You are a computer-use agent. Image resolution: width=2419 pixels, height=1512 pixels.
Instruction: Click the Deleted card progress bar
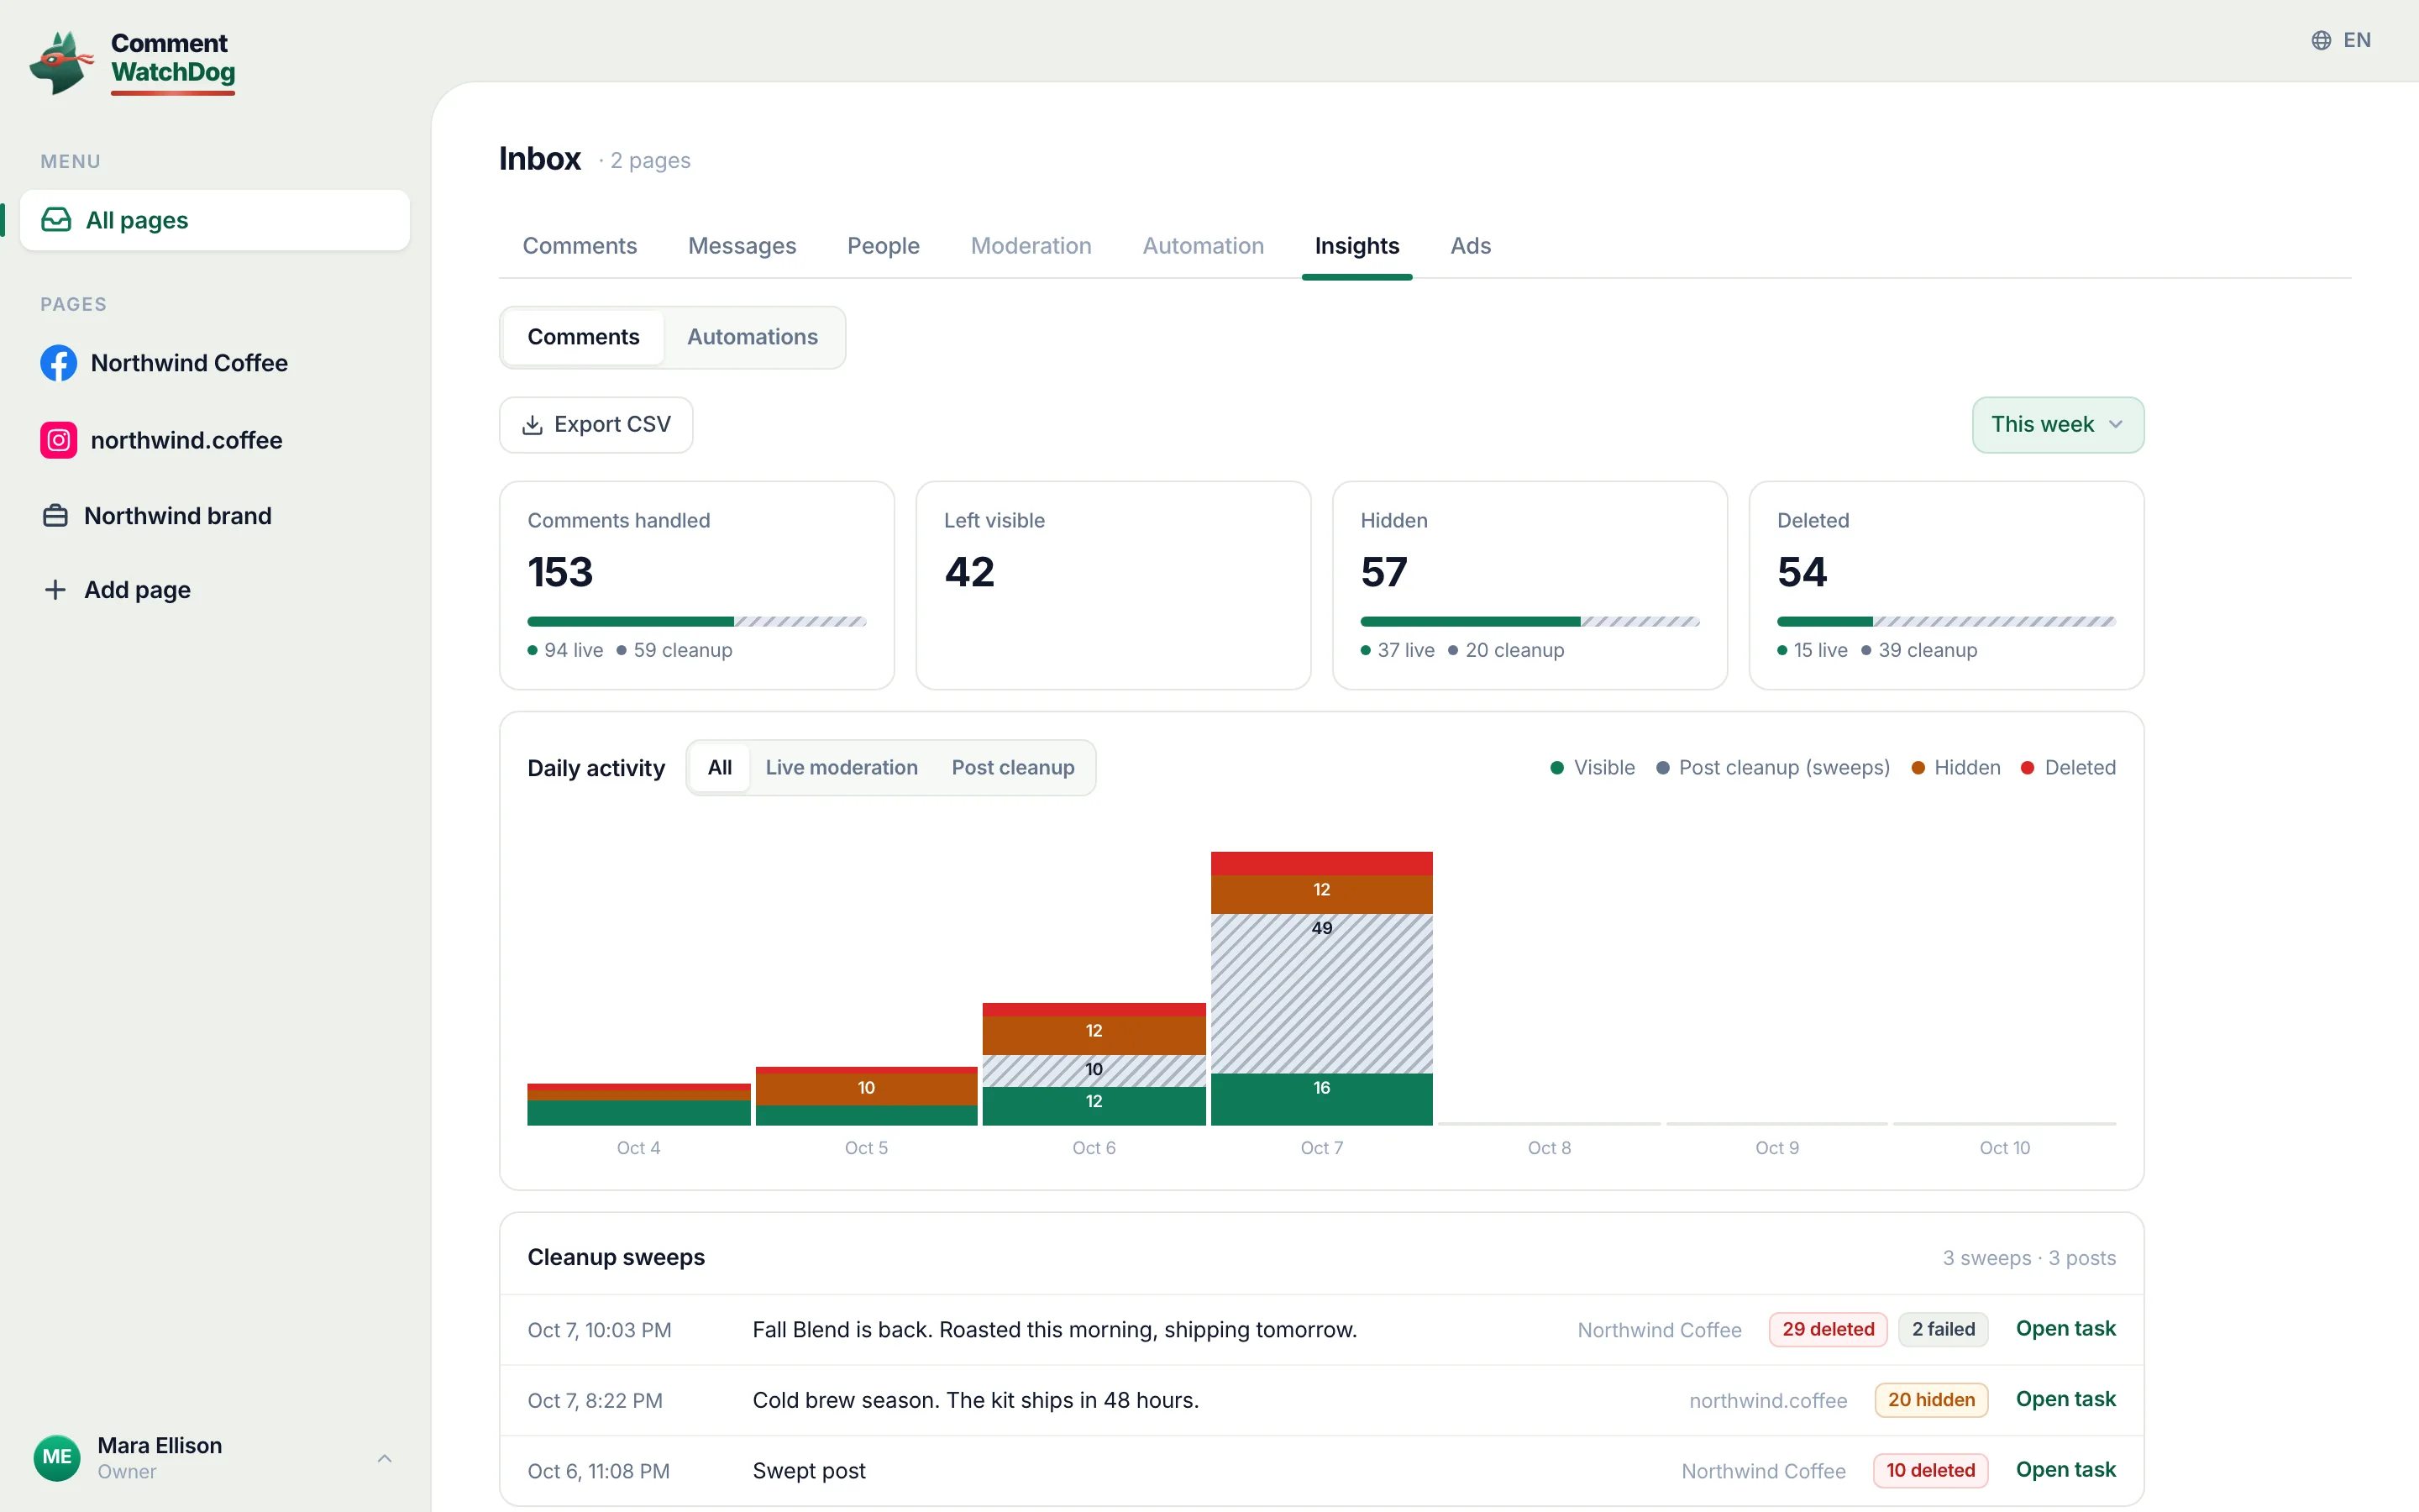tap(1945, 622)
